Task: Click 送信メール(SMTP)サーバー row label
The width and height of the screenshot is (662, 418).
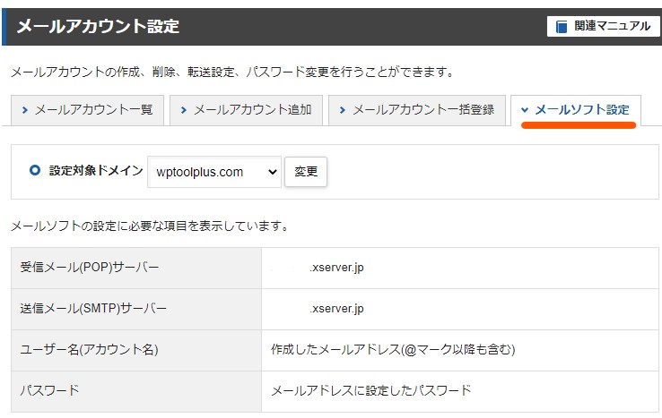Action: click(93, 309)
